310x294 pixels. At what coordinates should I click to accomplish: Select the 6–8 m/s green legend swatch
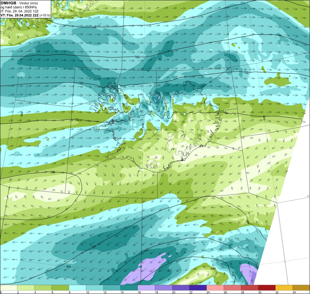[60, 288]
